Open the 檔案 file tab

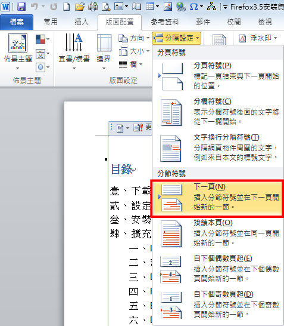point(17,22)
